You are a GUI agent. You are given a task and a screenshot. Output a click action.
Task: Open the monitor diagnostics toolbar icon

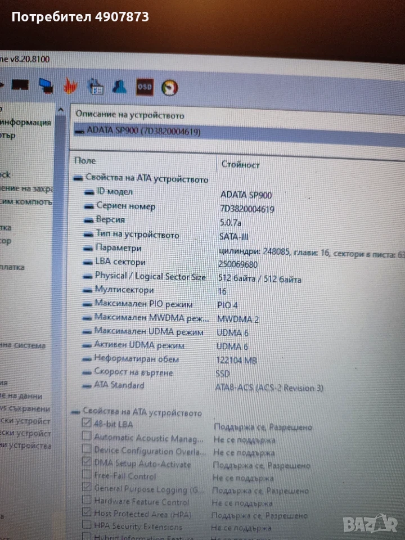point(46,85)
